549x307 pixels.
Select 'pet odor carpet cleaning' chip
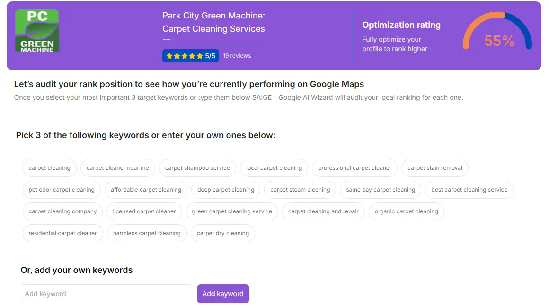62,190
